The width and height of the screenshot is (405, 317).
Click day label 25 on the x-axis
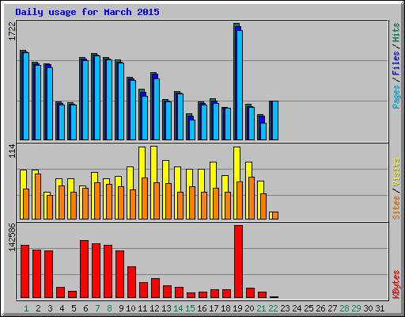coord(308,308)
